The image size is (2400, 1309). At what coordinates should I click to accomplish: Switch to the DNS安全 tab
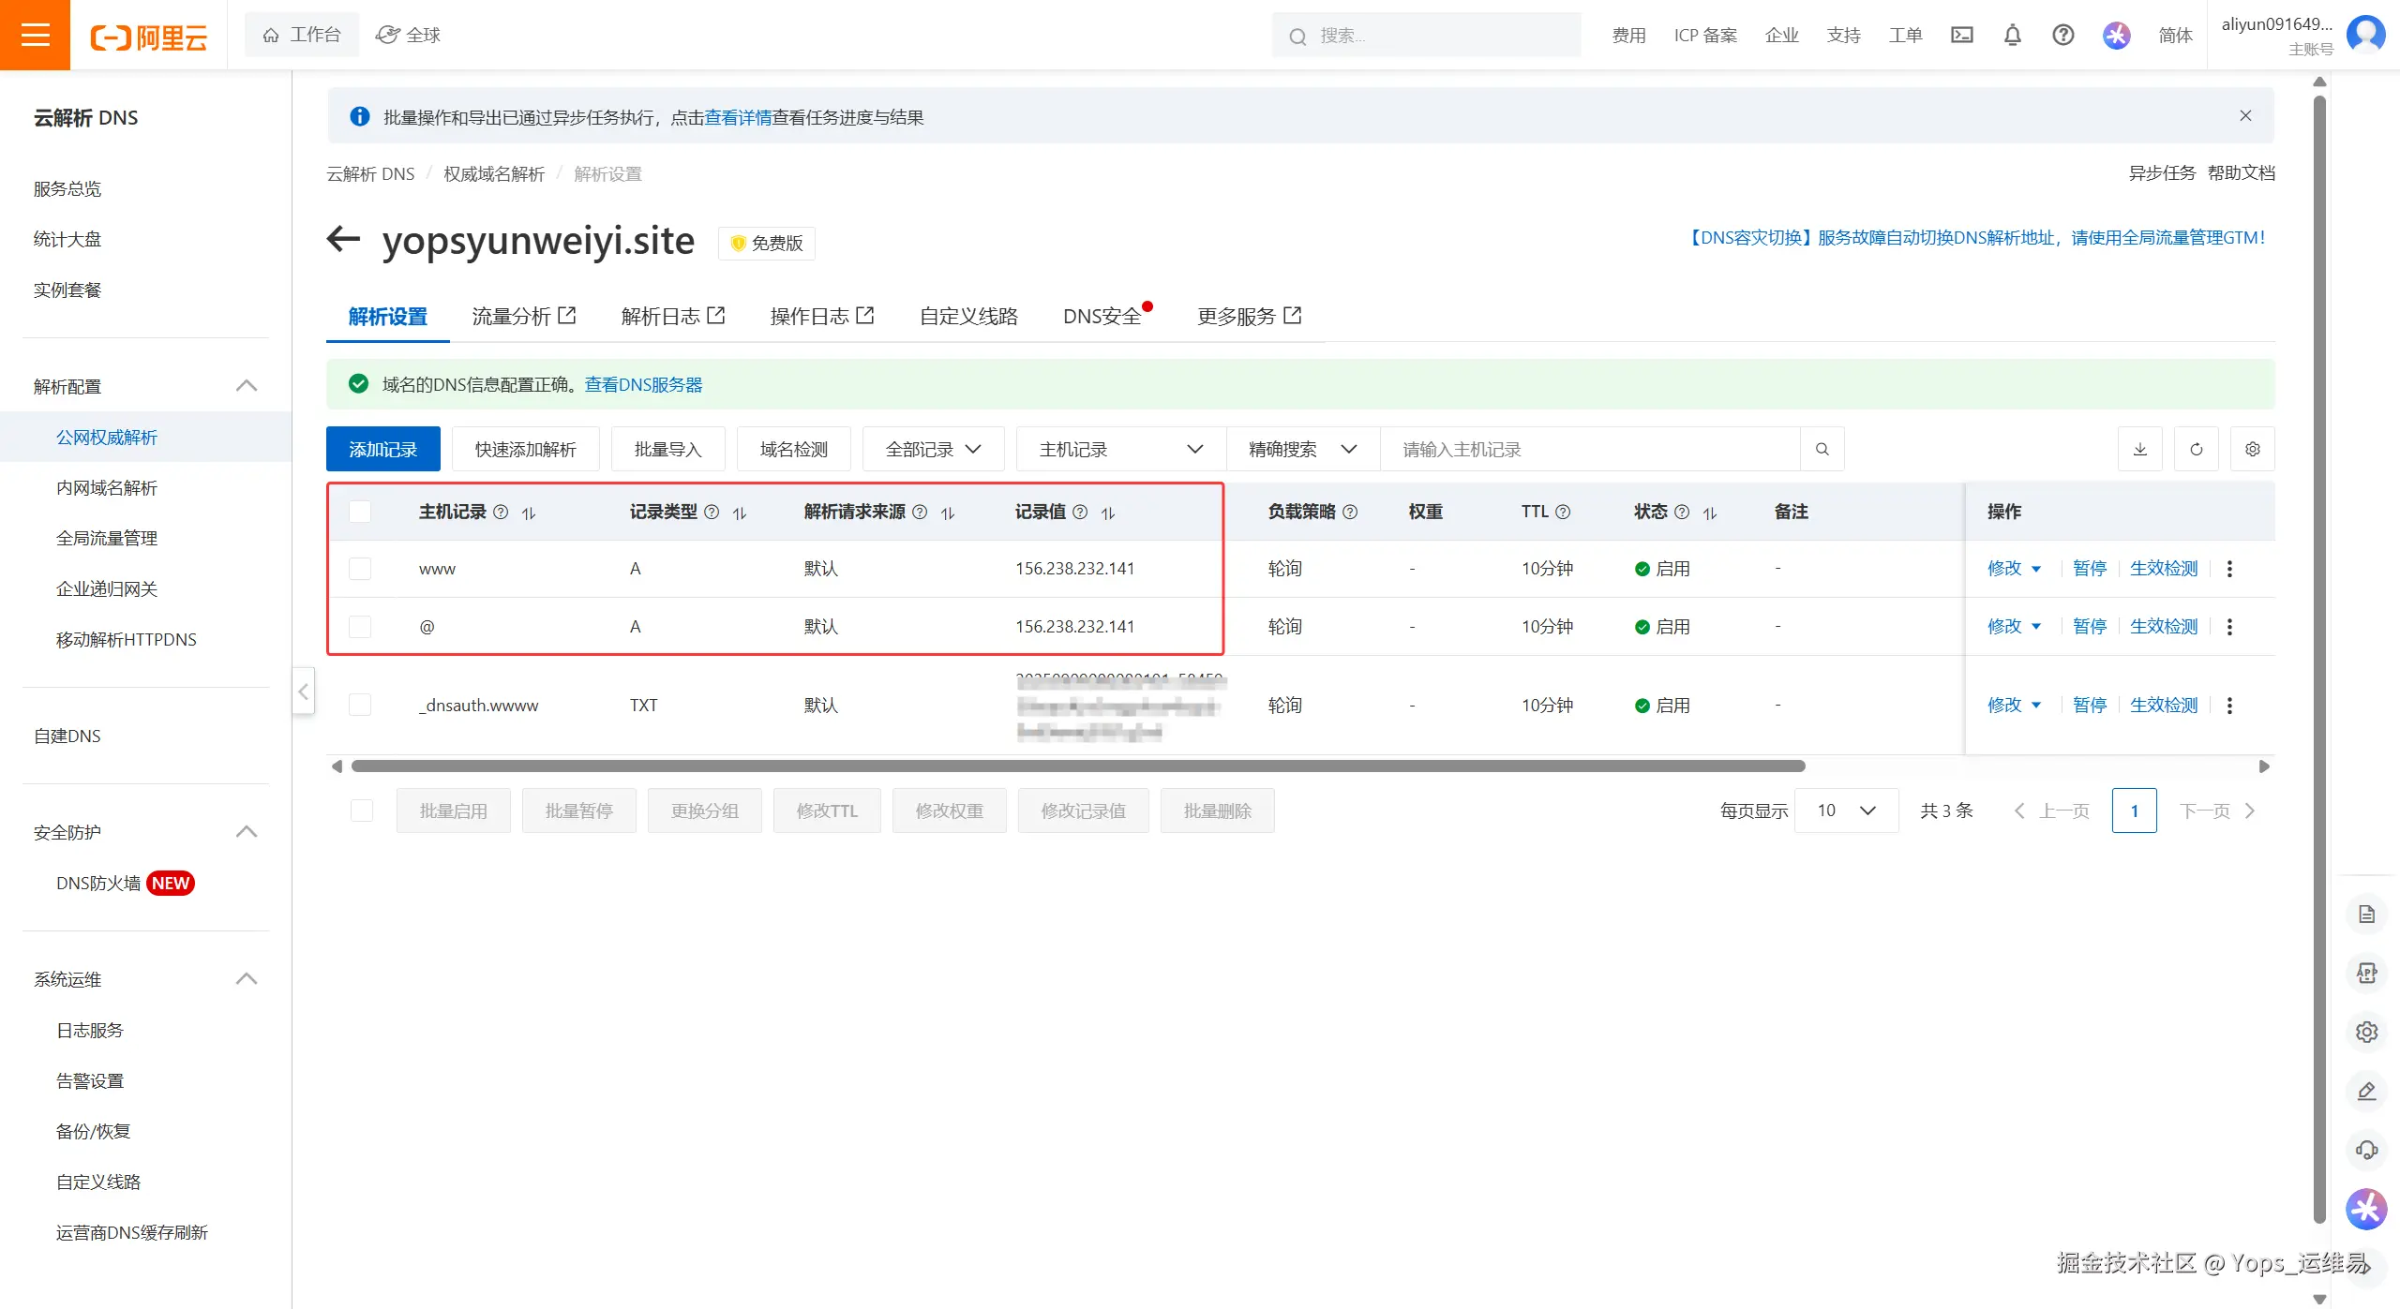click(1102, 316)
